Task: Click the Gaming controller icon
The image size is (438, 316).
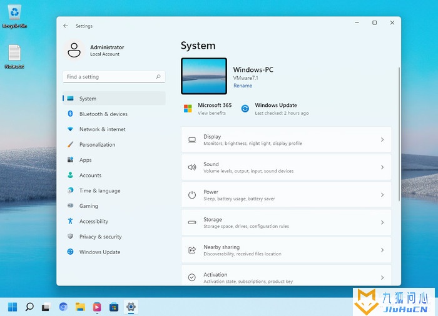Action: 70,205
